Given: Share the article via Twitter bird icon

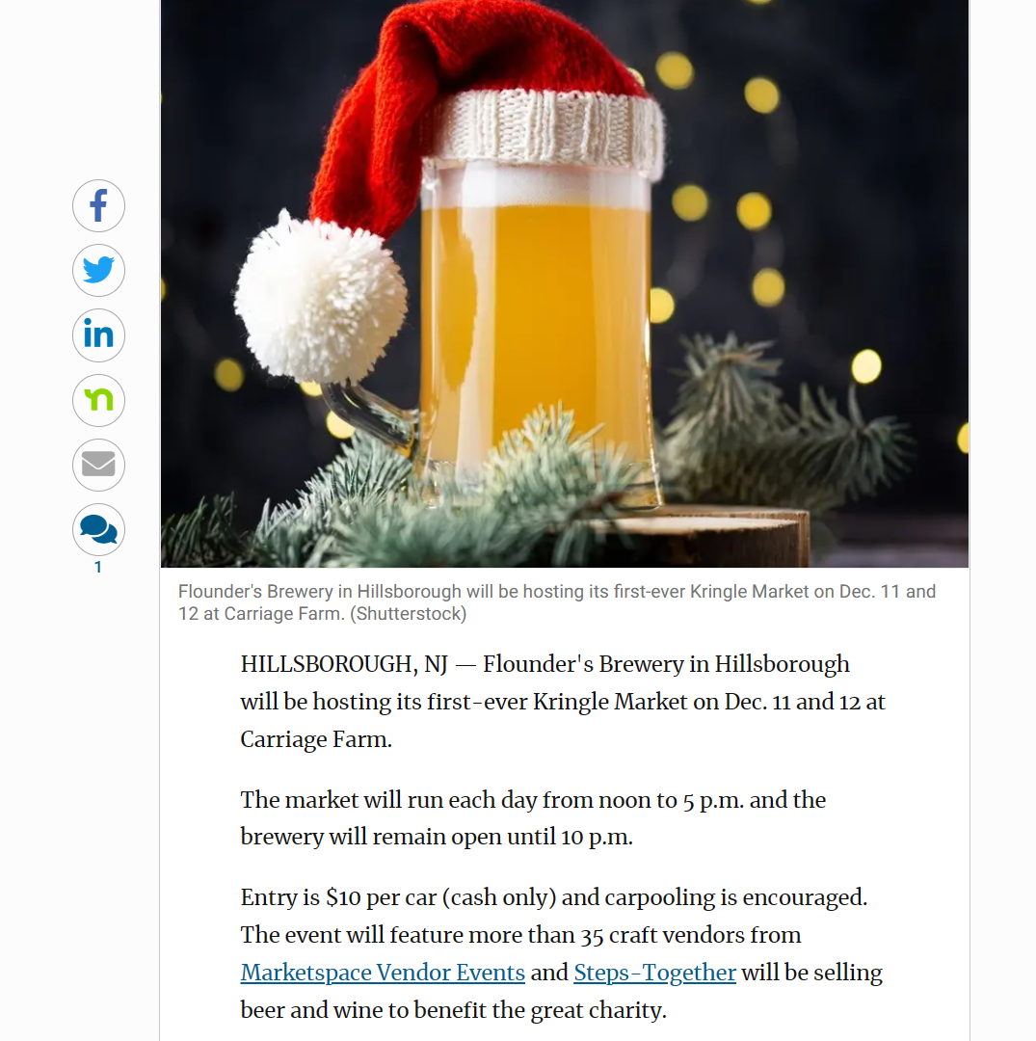Looking at the screenshot, I should pyautogui.click(x=98, y=270).
